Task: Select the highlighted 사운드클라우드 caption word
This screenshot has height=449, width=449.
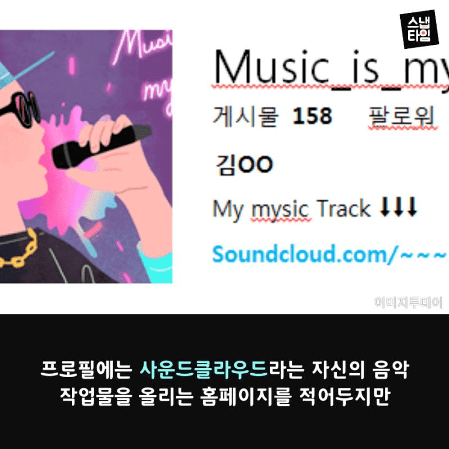Action: [204, 370]
